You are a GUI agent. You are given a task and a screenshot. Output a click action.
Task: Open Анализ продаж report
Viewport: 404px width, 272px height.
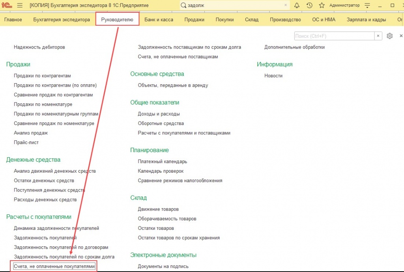pyautogui.click(x=31, y=133)
